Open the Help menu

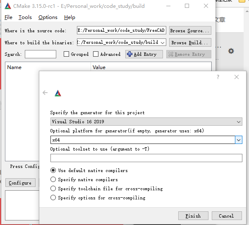pos(69,17)
